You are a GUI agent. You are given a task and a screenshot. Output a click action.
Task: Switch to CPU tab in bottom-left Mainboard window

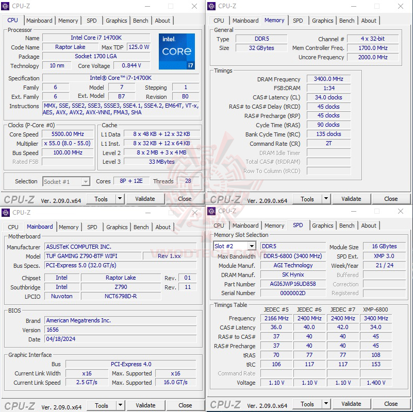(13, 227)
